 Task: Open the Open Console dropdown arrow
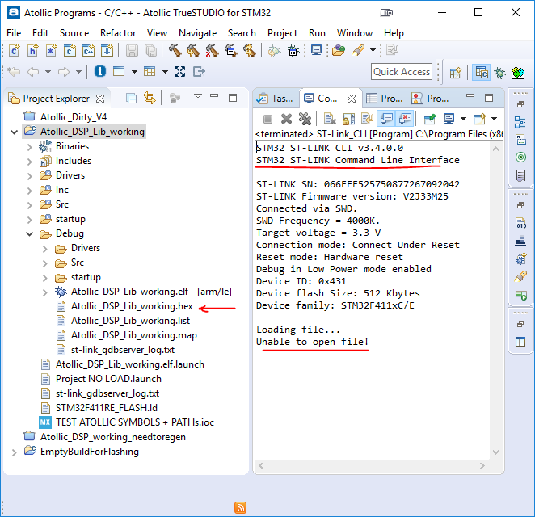494,119
